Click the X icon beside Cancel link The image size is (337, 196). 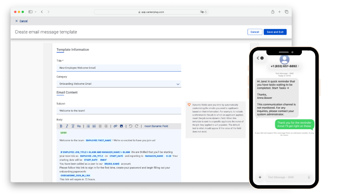pos(16,21)
